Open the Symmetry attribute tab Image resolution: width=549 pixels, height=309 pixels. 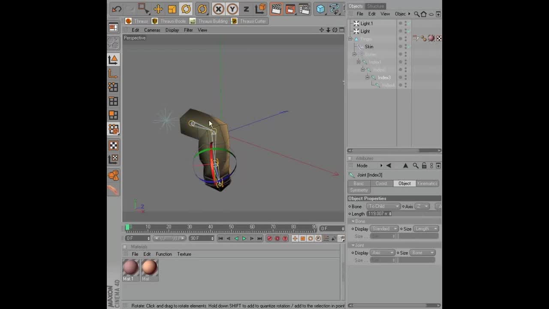pos(359,190)
